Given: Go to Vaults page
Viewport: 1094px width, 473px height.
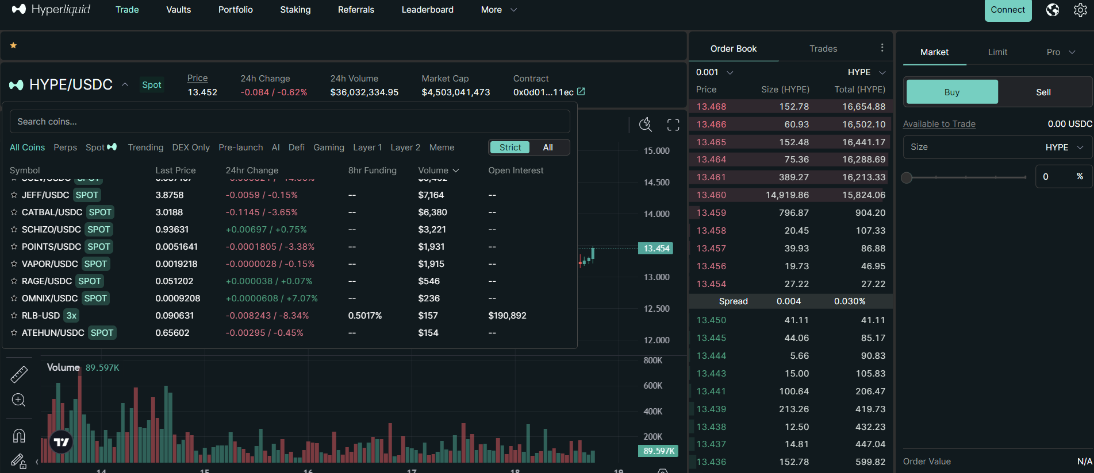Looking at the screenshot, I should (x=179, y=10).
